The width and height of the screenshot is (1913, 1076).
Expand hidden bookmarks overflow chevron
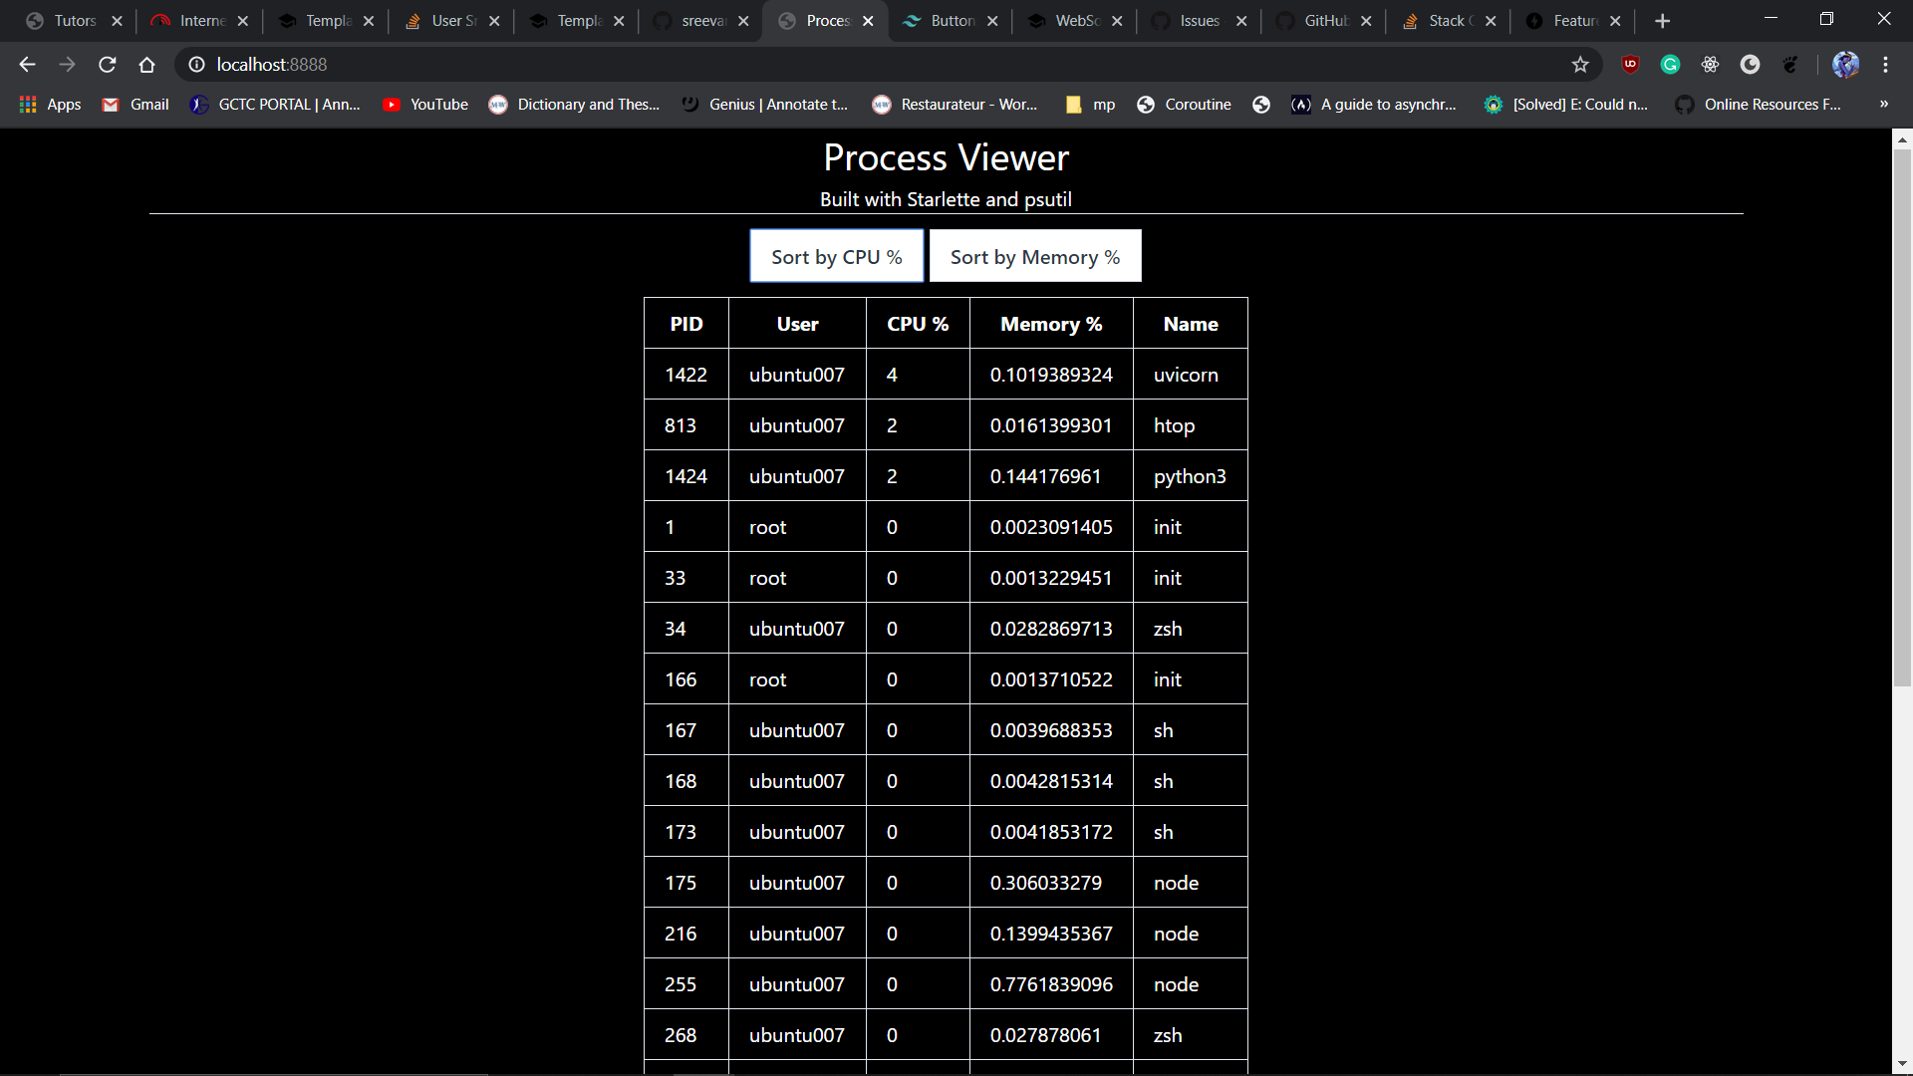(1883, 105)
